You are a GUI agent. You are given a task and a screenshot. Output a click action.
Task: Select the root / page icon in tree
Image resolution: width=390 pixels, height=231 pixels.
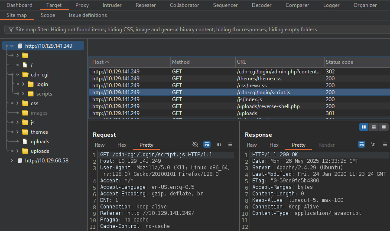pos(25,65)
